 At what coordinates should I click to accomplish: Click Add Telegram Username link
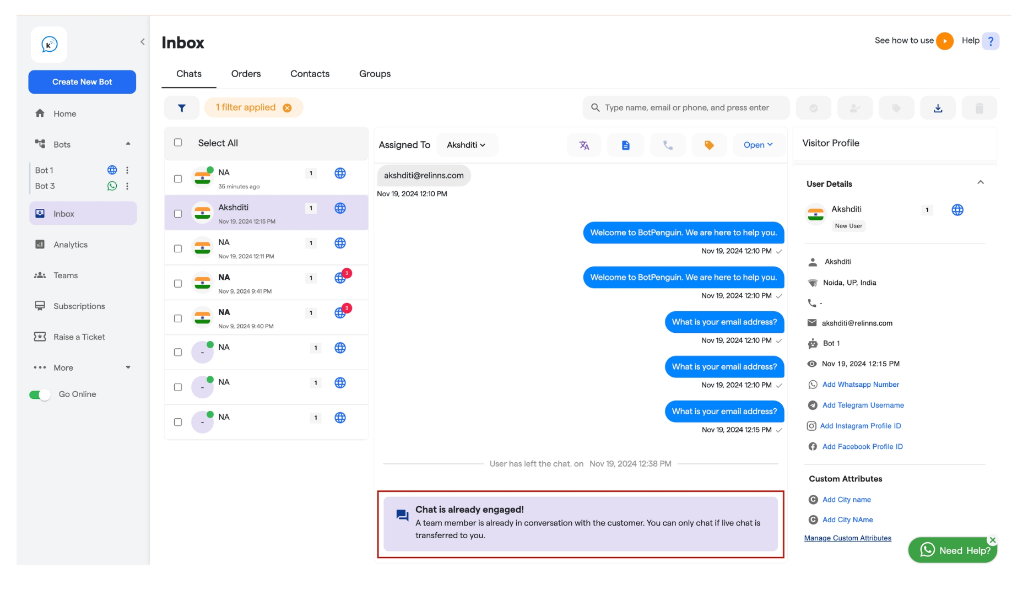click(863, 405)
